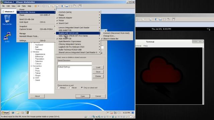Viewport: 214px width, 120px height.
Task: Click the Internet Explorer taskbar icon
Action: (x=13, y=113)
